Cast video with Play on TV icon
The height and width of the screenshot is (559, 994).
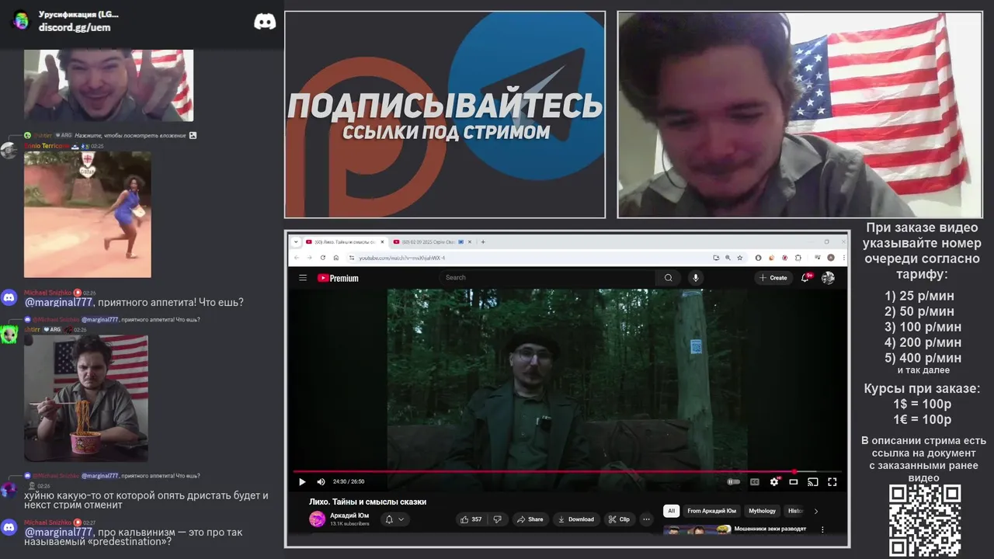click(x=813, y=481)
